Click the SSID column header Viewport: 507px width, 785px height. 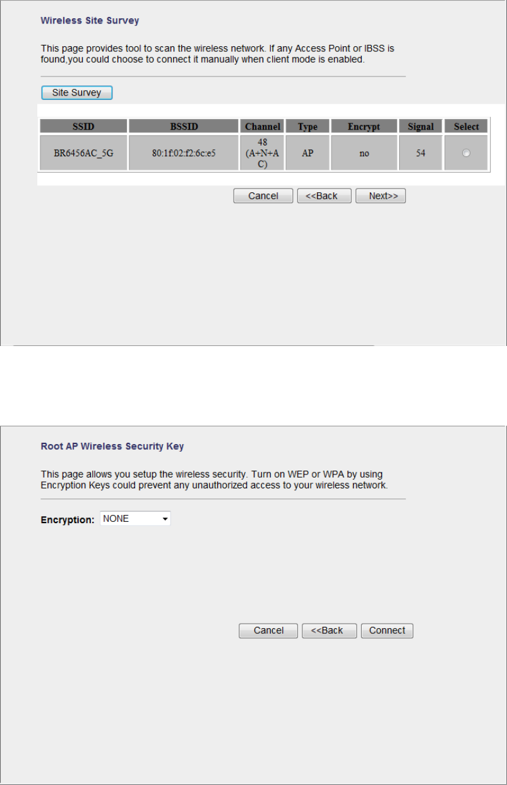tap(83, 127)
